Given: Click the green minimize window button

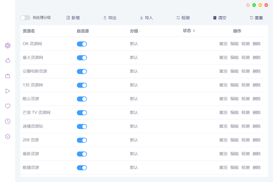Looking at the screenshot, I should 254,5.
